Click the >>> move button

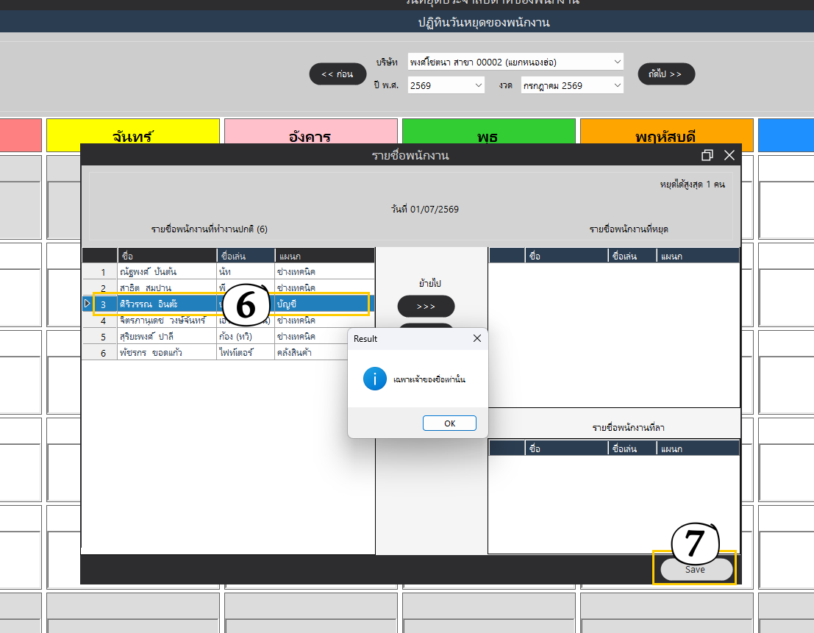[x=426, y=306]
